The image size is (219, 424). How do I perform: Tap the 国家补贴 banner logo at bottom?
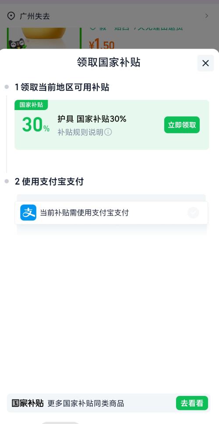[28, 403]
